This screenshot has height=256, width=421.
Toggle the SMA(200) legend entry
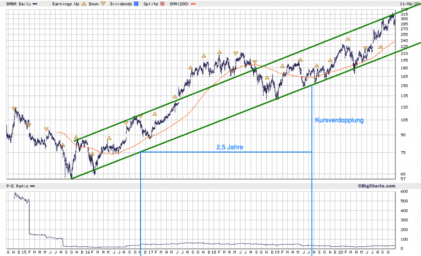(x=179, y=4)
